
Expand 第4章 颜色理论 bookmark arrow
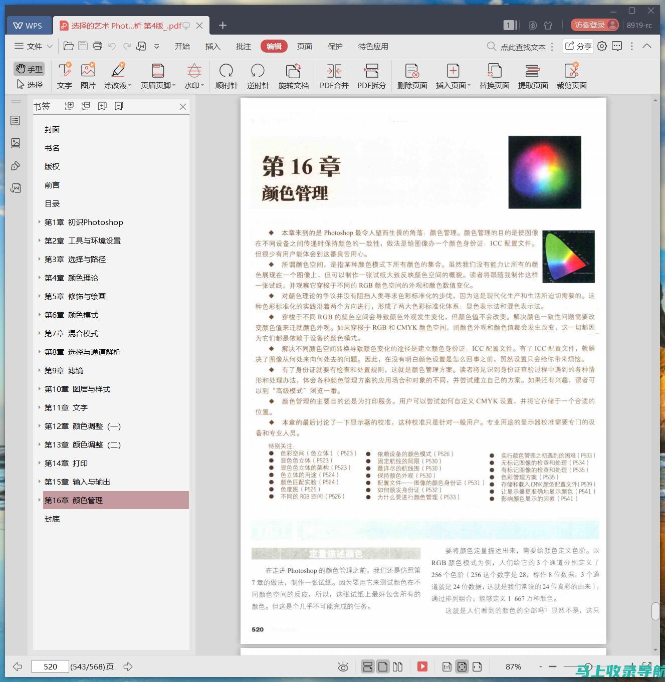[40, 278]
